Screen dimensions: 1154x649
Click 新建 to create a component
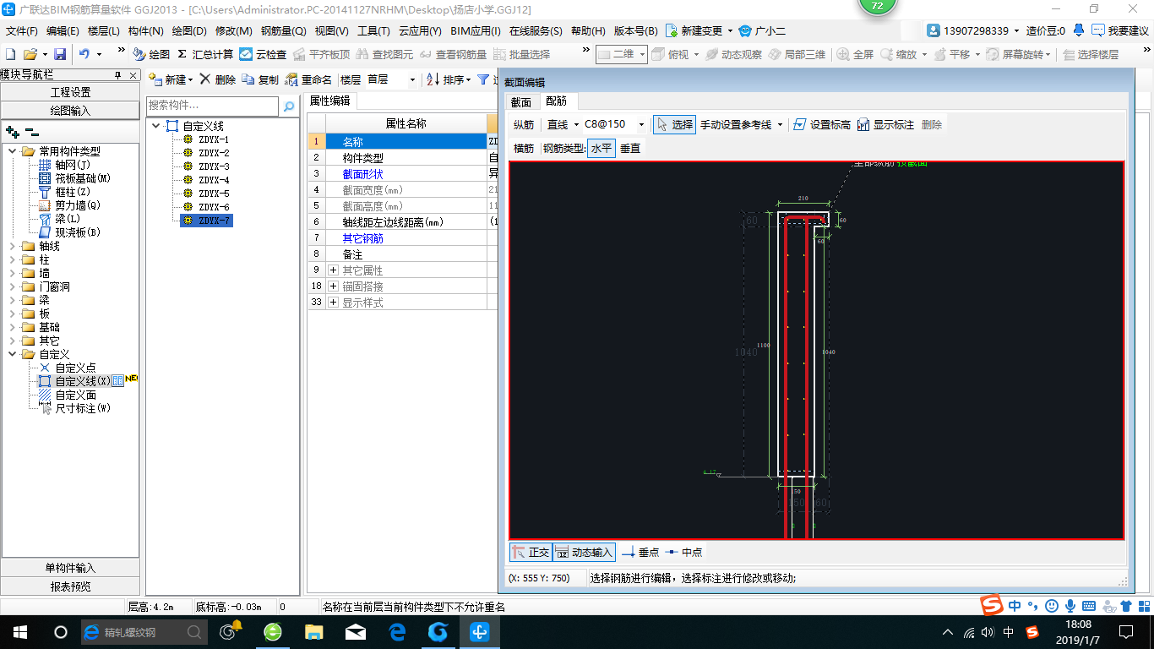170,79
